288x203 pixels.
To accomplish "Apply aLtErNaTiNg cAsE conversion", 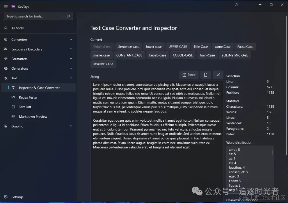I will 235,55.
